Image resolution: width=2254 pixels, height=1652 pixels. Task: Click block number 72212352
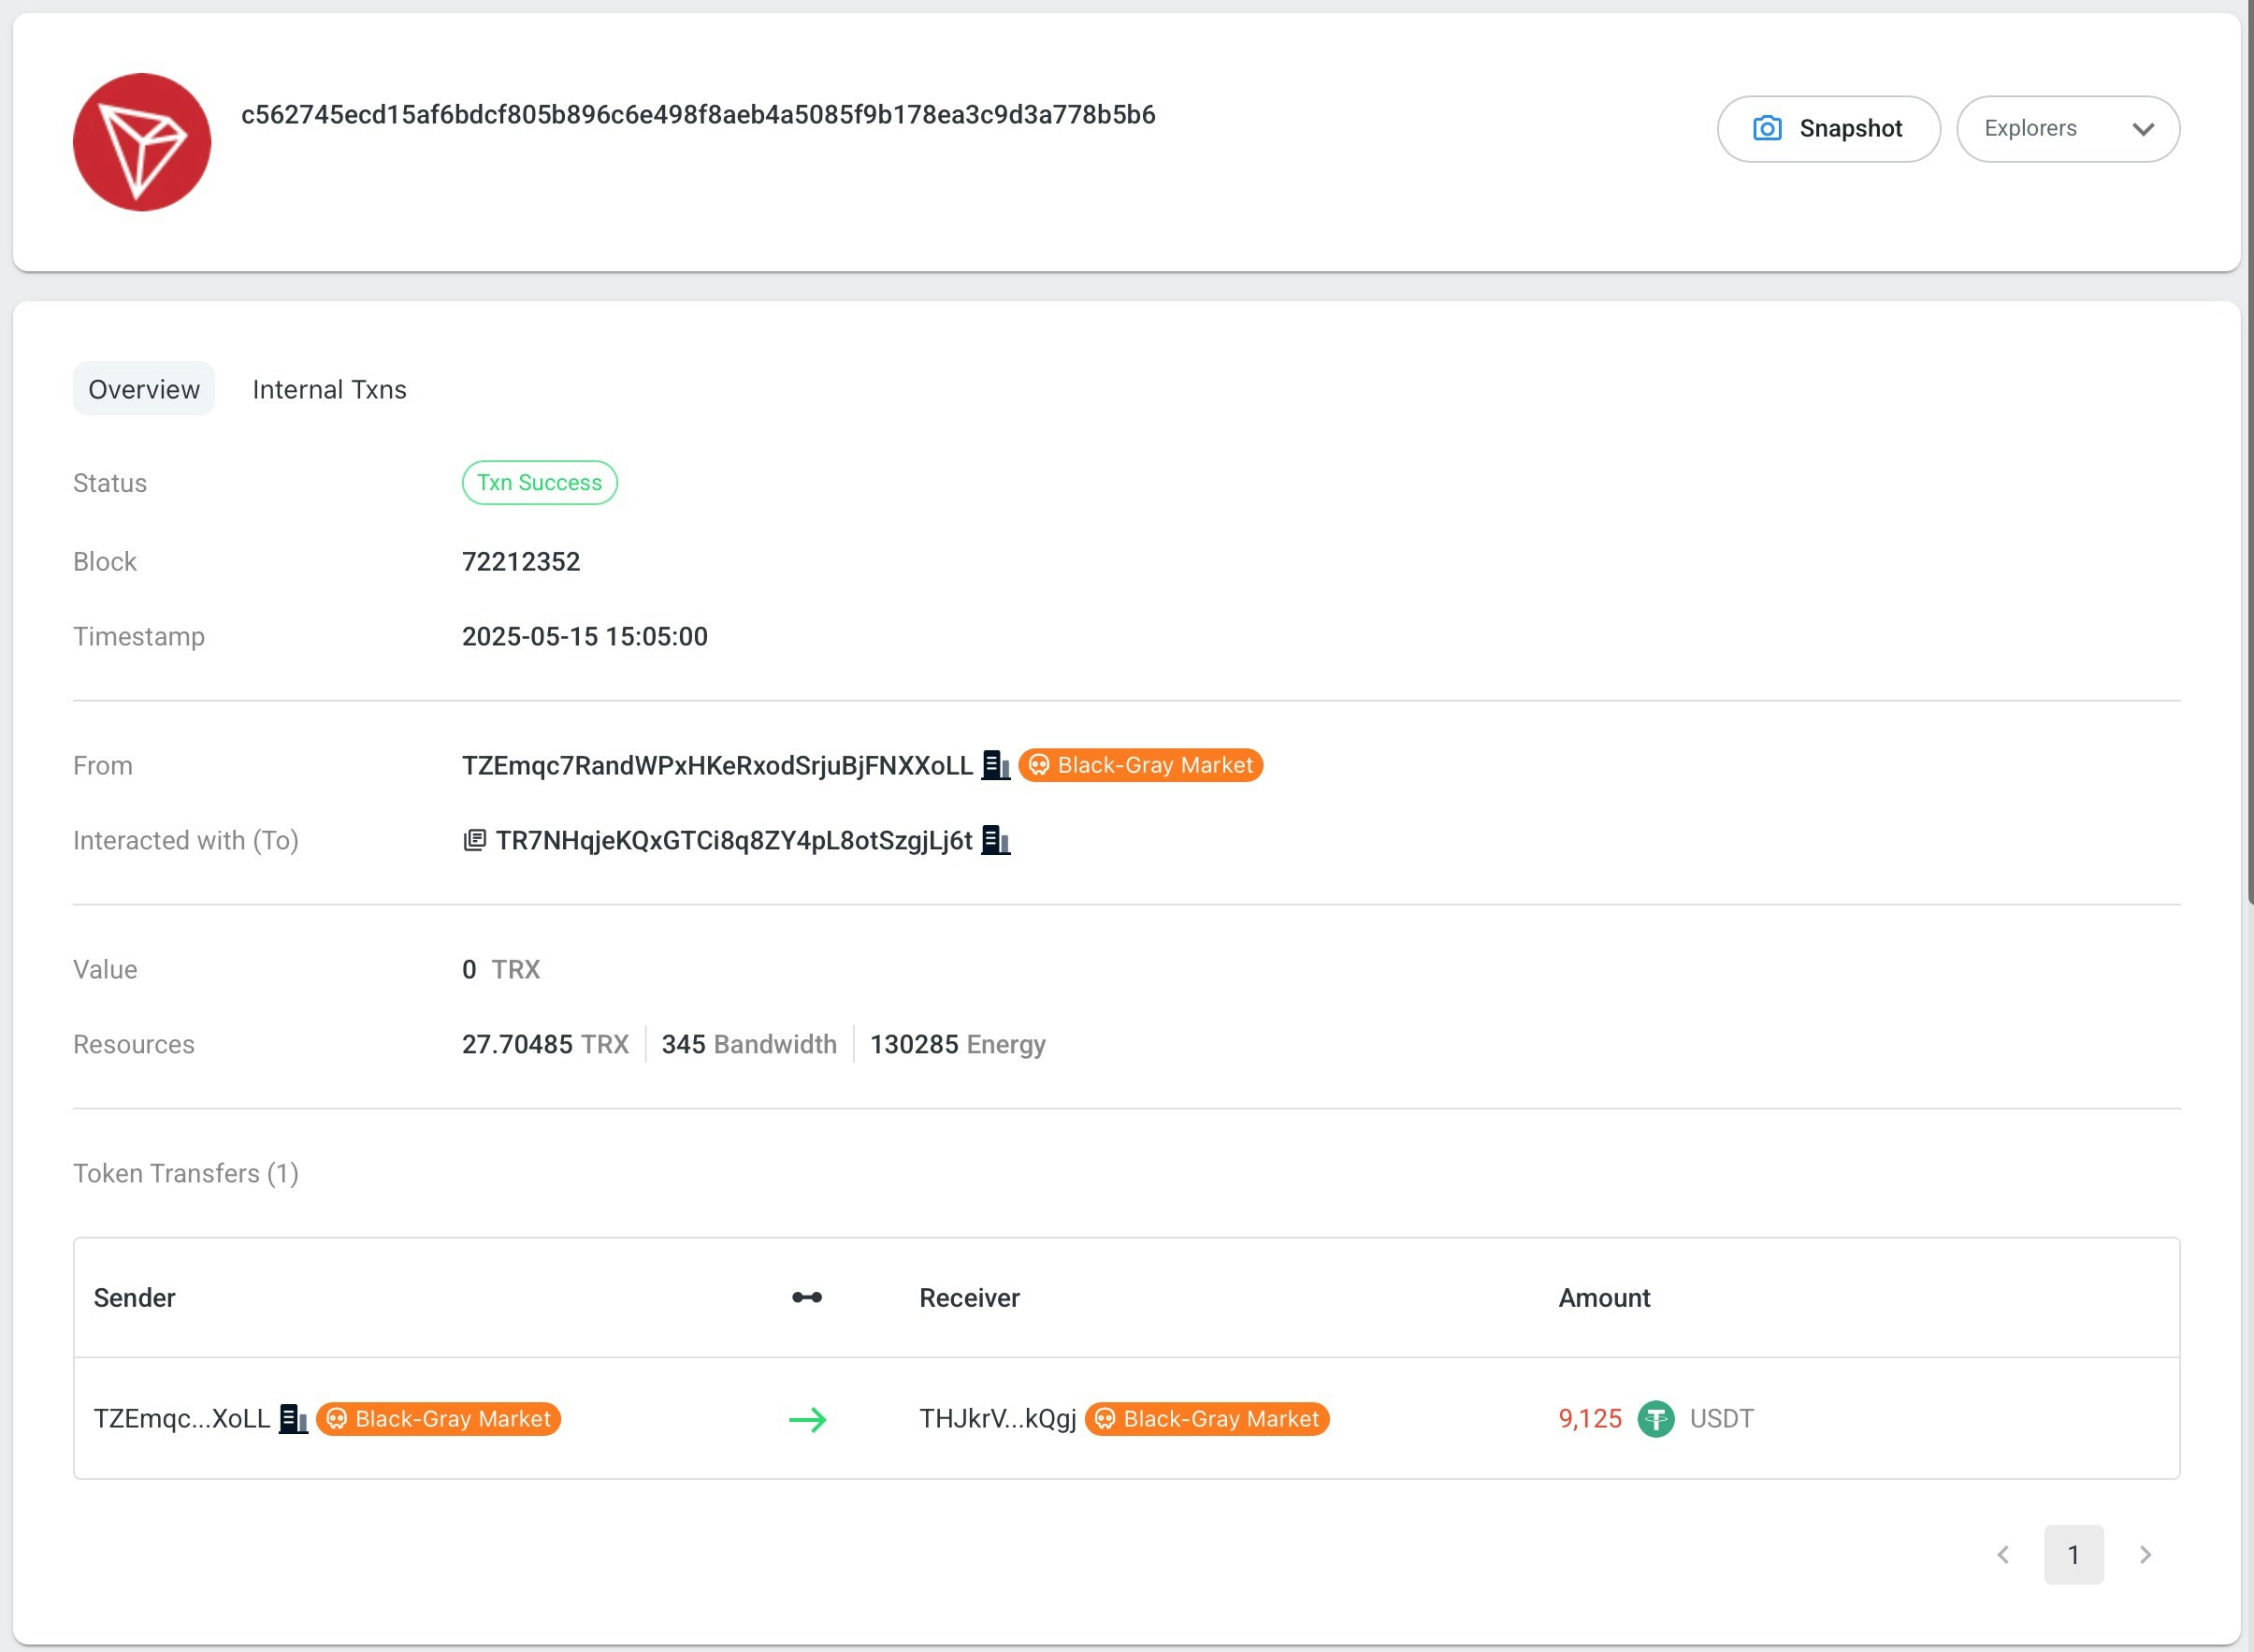point(521,561)
